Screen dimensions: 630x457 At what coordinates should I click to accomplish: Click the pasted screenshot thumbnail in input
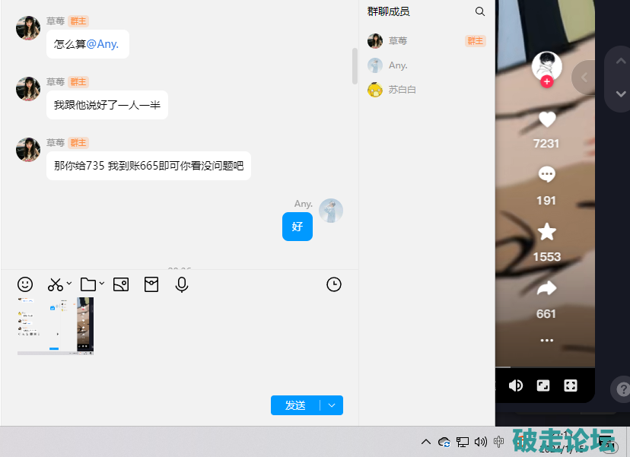[56, 326]
